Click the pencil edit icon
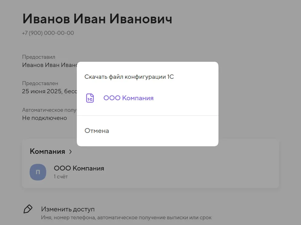Screen dimensions: 301x225 (28, 209)
